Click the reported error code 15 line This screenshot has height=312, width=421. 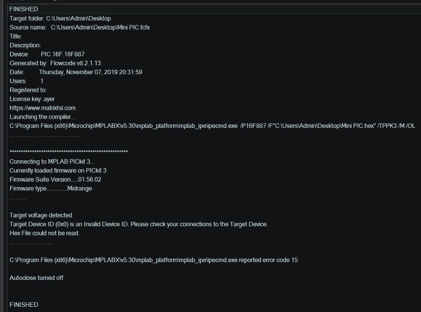(154, 260)
